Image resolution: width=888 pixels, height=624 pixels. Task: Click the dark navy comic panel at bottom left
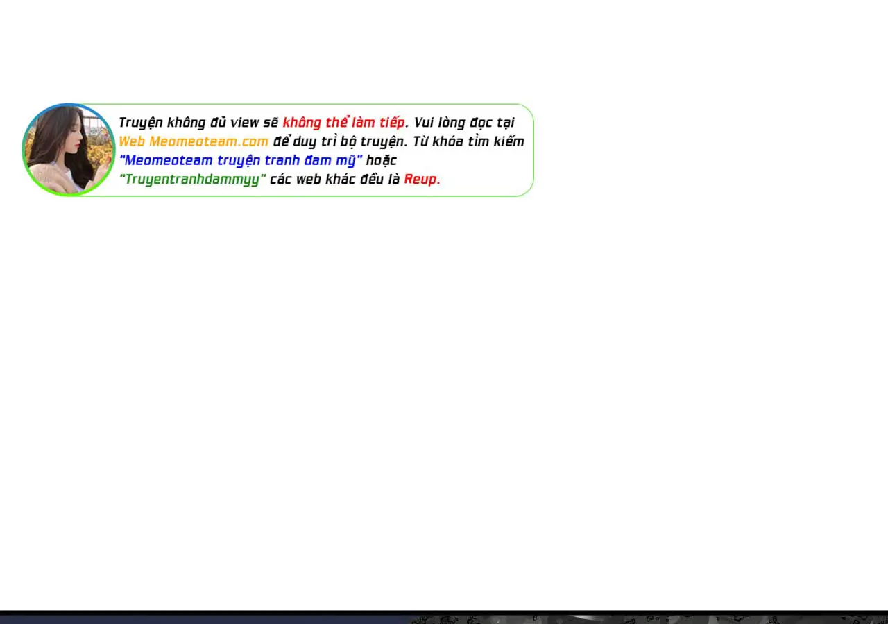coord(201,619)
